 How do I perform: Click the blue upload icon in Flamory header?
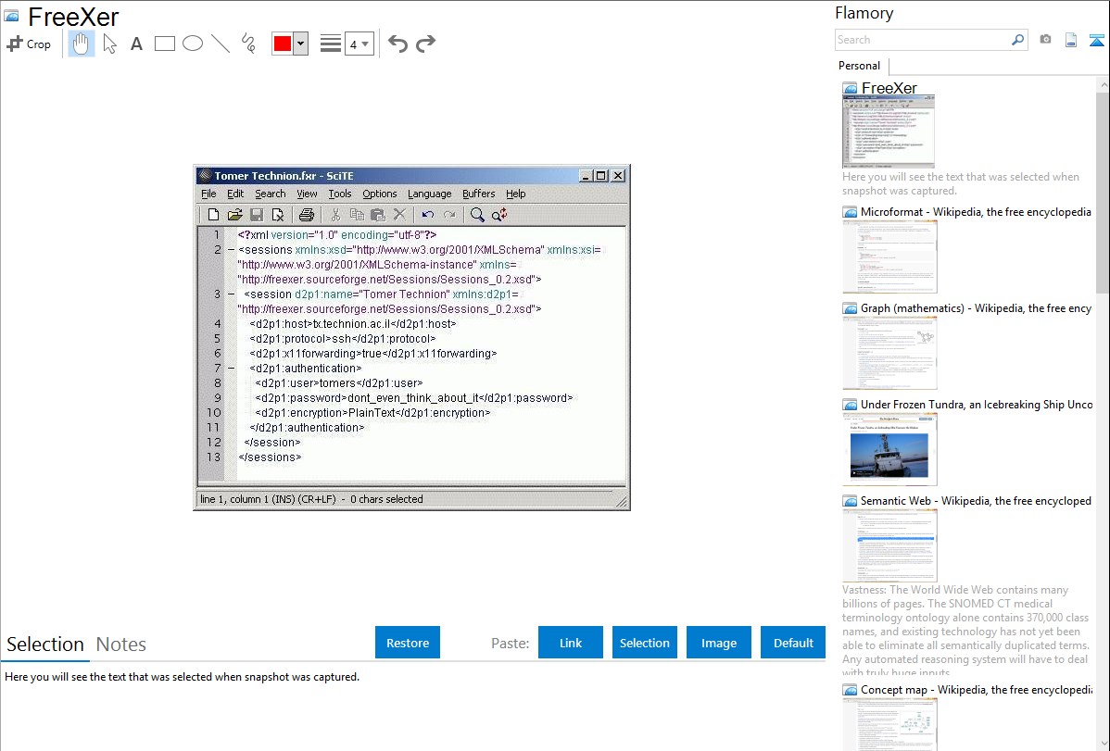(1096, 40)
